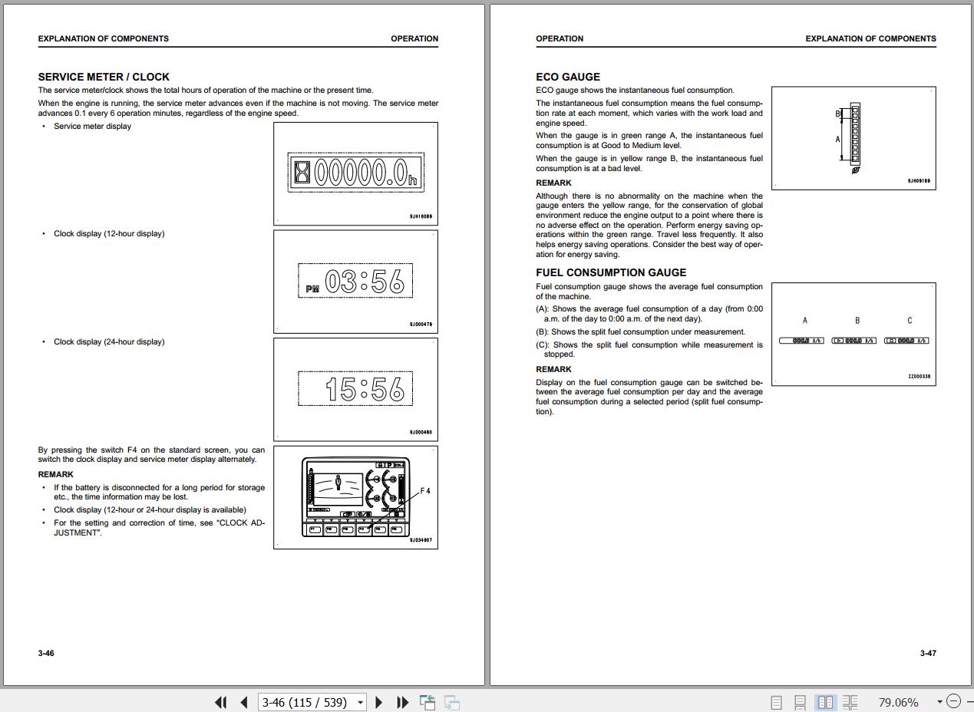
Task: Zoom out with the minus button
Action: pyautogui.click(x=953, y=701)
